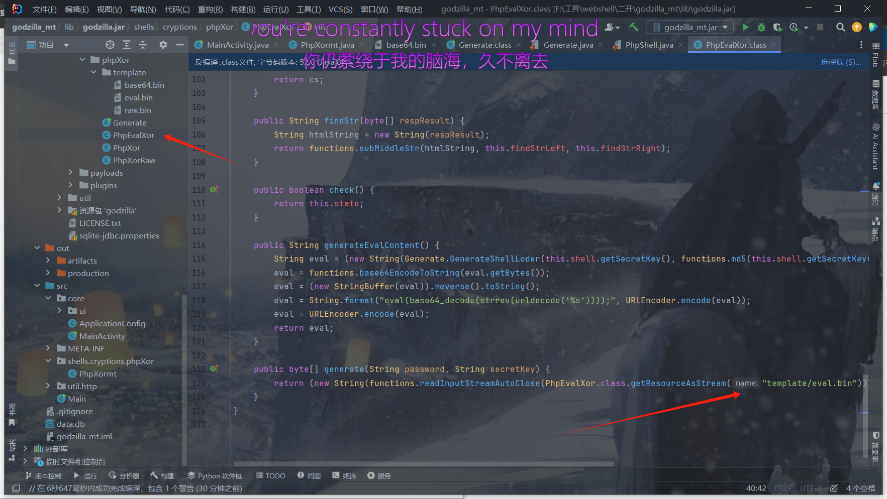Viewport: 887px width, 499px height.
Task: Select ApplicationConfig in project tree
Action: pyautogui.click(x=112, y=323)
